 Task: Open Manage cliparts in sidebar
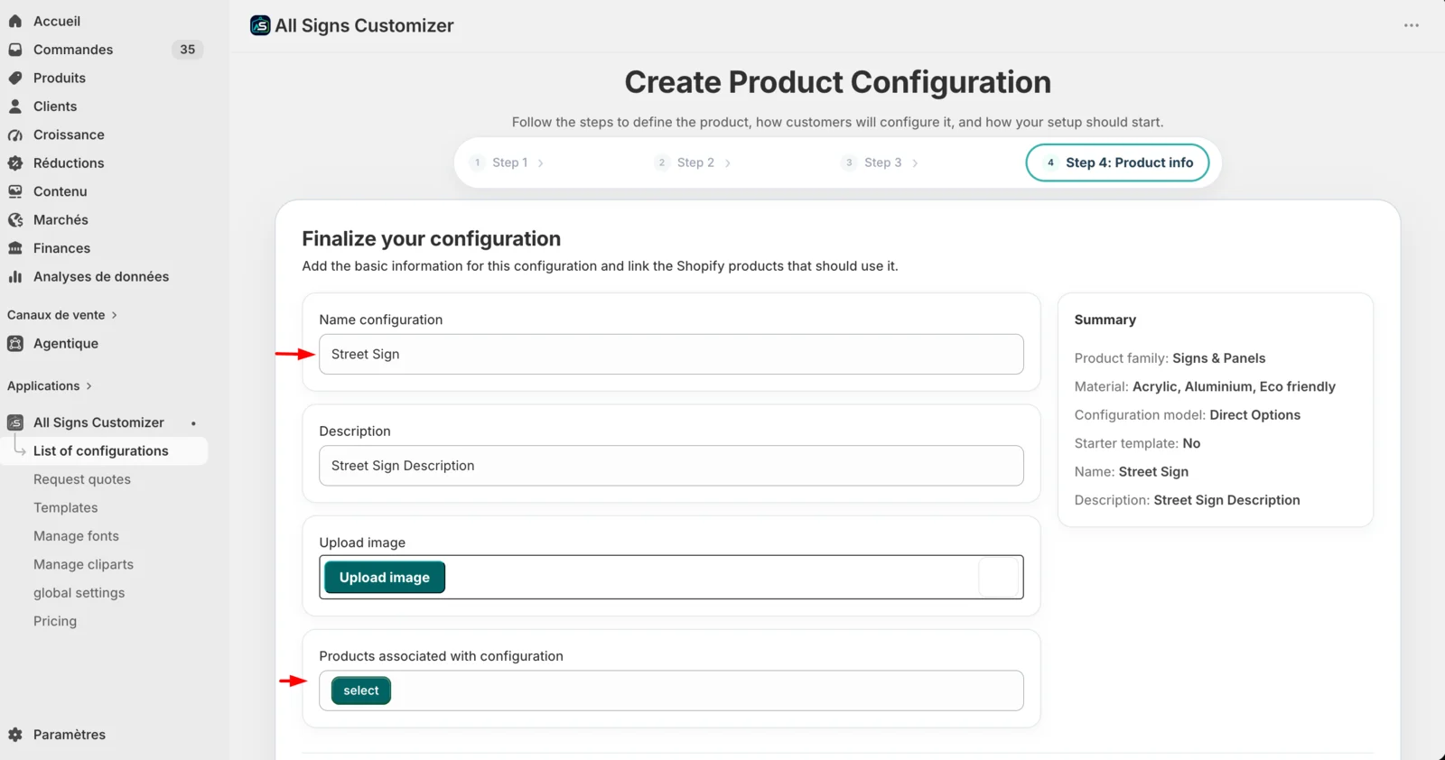84,565
